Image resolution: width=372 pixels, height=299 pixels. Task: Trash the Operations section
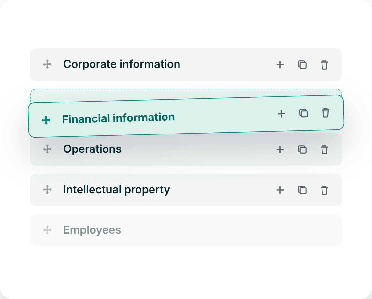click(x=324, y=149)
